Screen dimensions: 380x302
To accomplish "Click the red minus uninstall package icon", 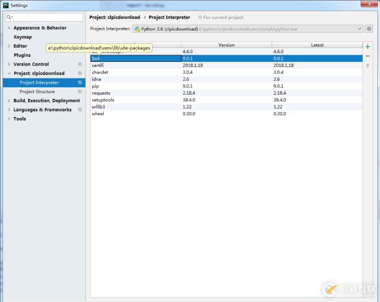I will (x=367, y=56).
